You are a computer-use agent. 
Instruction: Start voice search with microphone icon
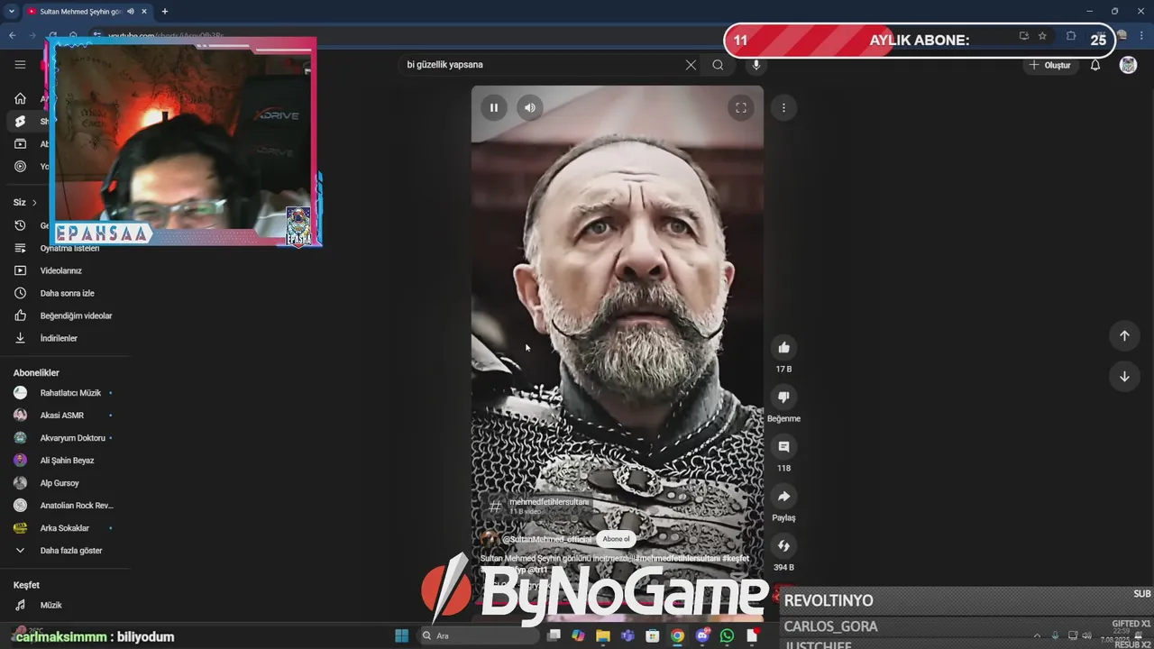(x=756, y=65)
